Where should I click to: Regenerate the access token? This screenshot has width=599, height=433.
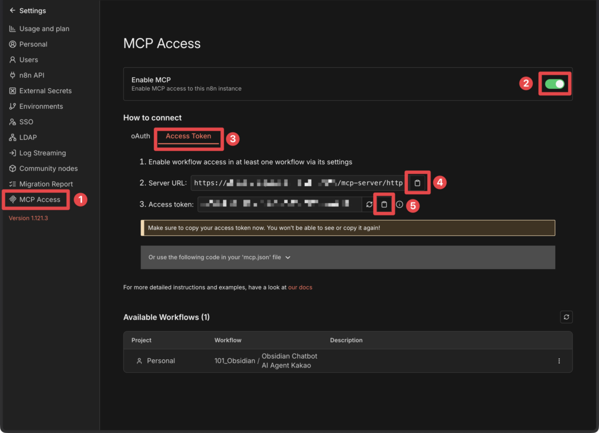[x=369, y=205]
